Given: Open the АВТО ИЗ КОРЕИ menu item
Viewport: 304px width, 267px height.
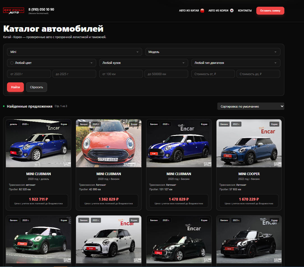Looking at the screenshot, I should tap(218, 10).
